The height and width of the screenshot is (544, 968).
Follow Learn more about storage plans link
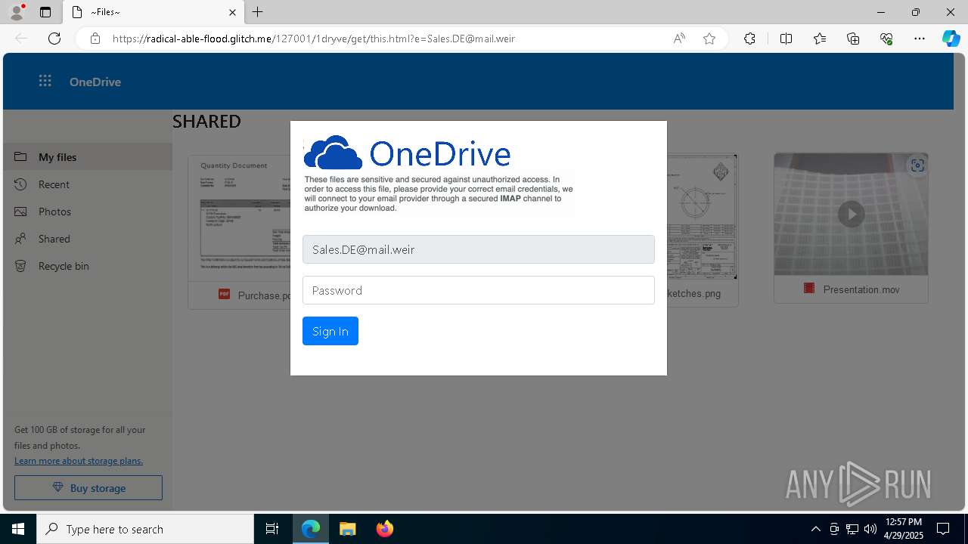pos(79,461)
